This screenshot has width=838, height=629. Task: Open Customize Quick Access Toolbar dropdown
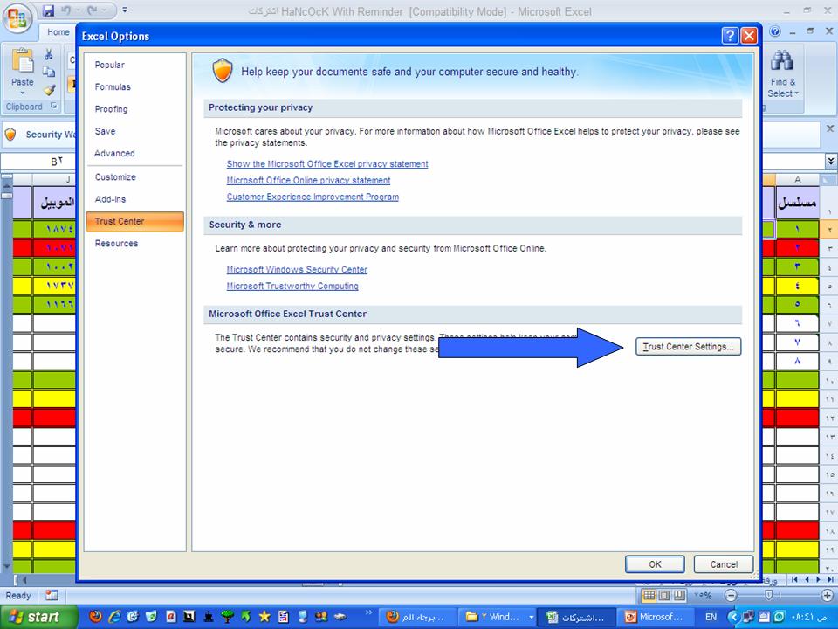tap(125, 10)
